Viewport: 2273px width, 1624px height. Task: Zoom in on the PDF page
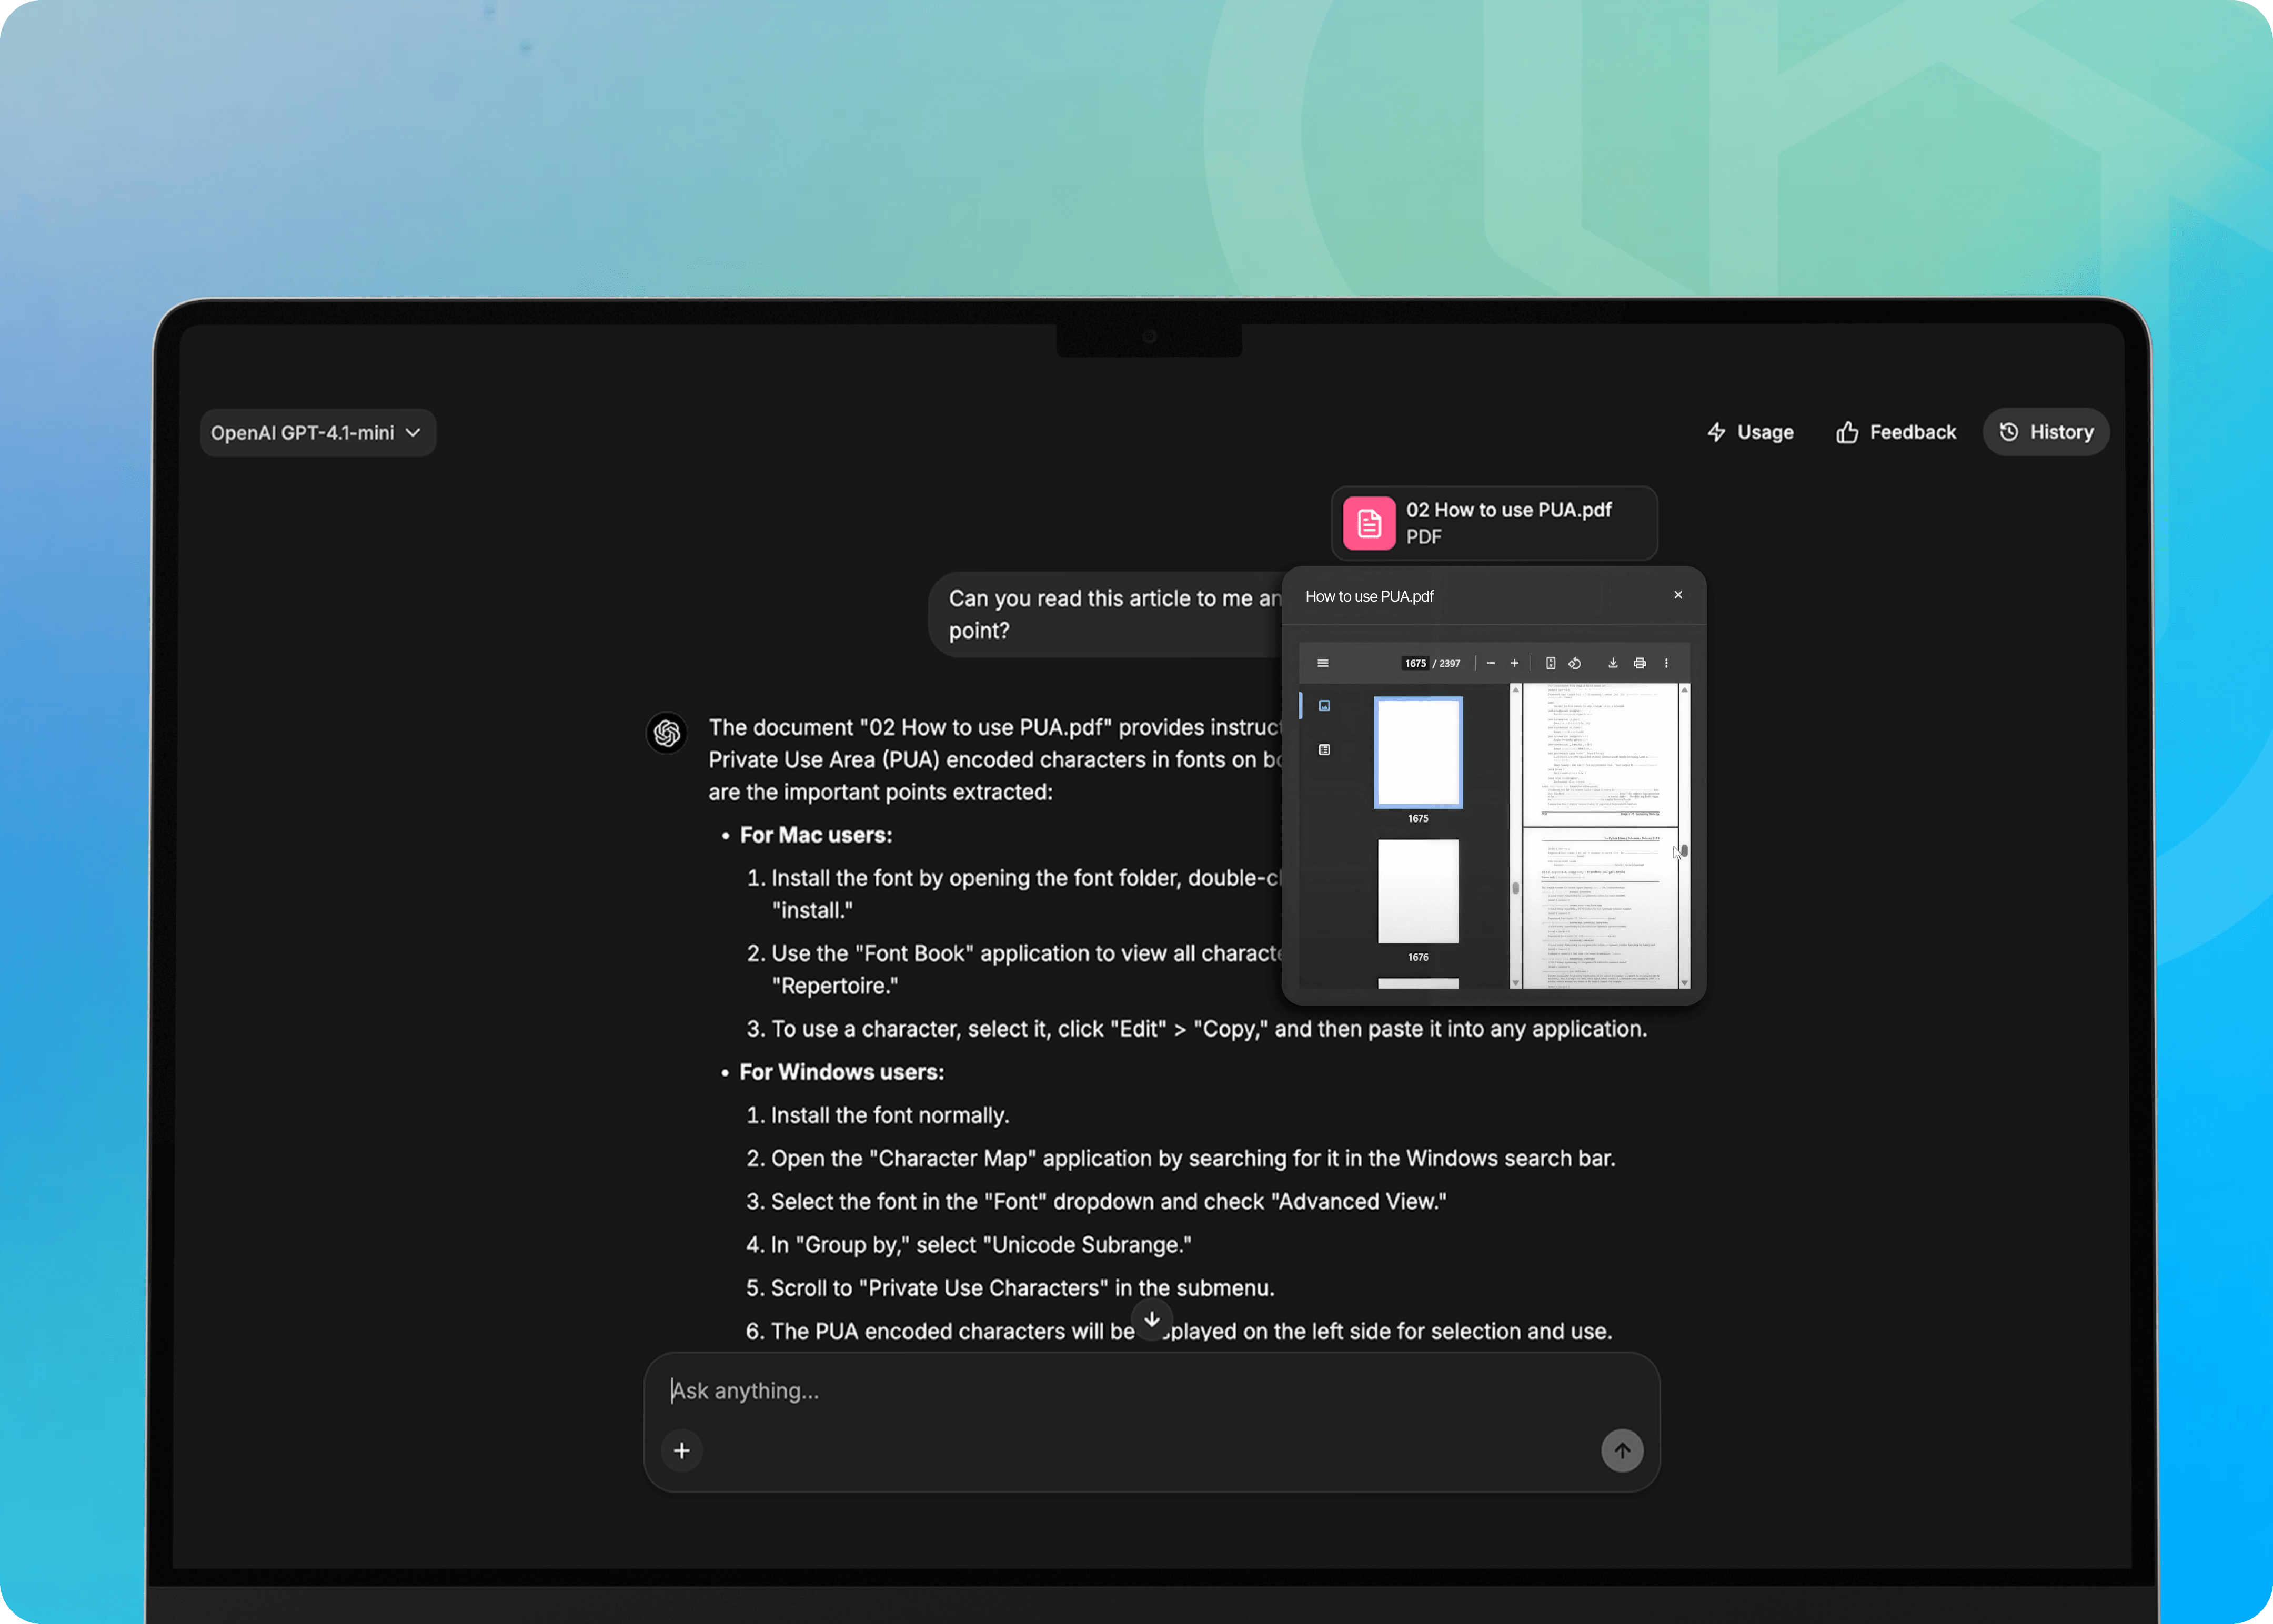coord(1515,663)
